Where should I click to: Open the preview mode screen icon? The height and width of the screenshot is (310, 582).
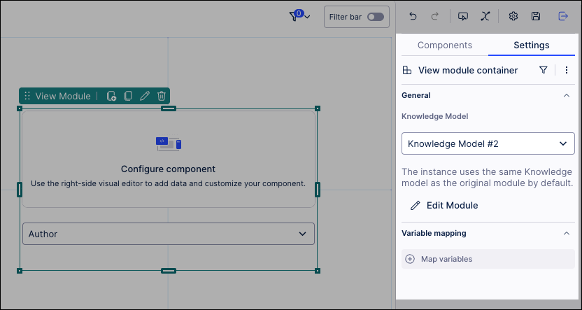[463, 16]
